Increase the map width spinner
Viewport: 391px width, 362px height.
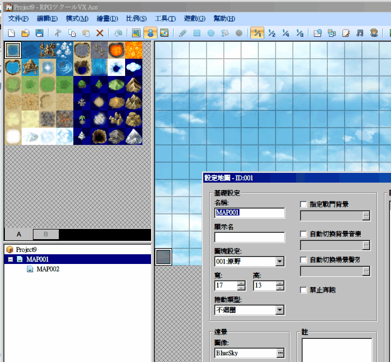(x=241, y=283)
